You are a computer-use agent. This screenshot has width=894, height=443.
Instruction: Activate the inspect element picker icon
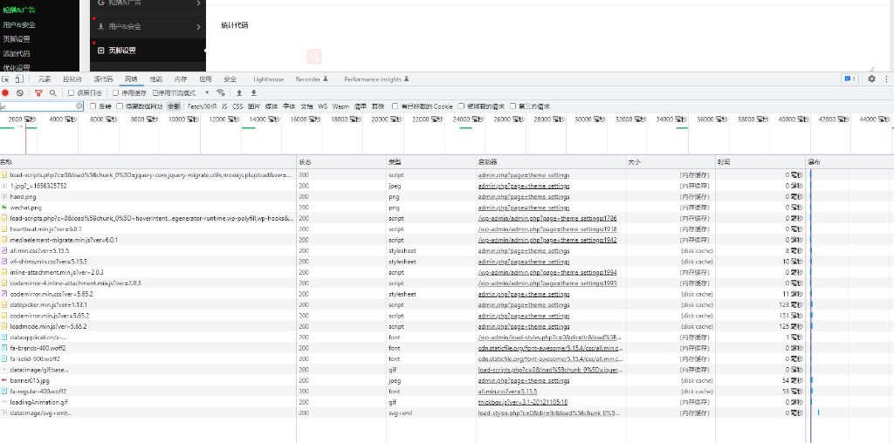5,79
